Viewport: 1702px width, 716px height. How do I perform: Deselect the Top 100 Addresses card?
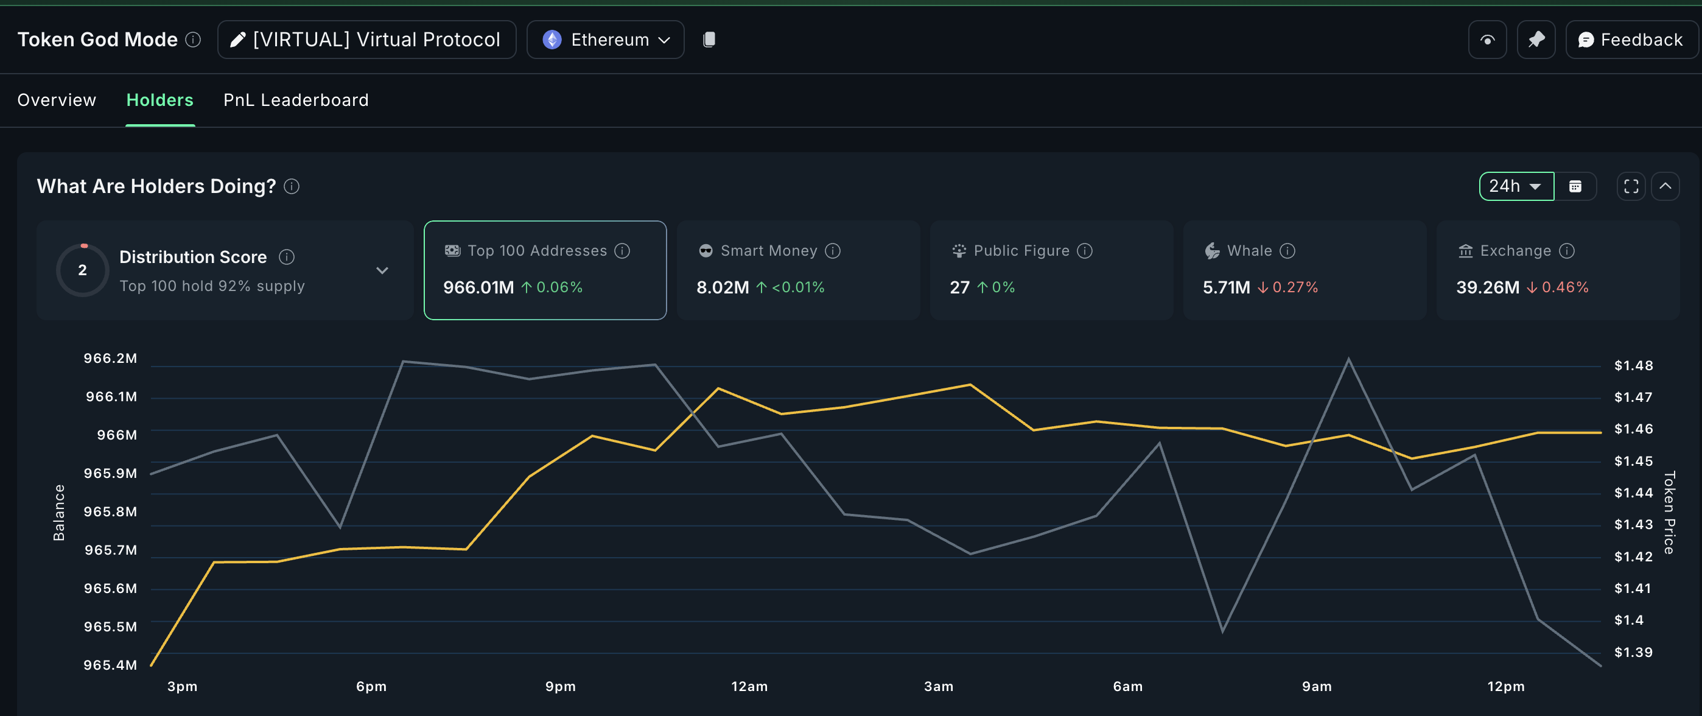[x=544, y=270]
